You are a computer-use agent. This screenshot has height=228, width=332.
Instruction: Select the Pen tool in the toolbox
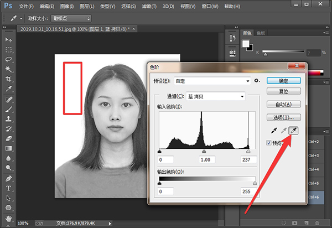9,179
